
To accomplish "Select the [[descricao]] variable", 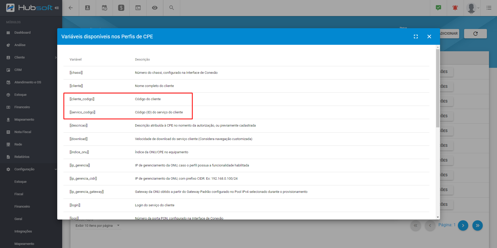I will (x=78, y=126).
